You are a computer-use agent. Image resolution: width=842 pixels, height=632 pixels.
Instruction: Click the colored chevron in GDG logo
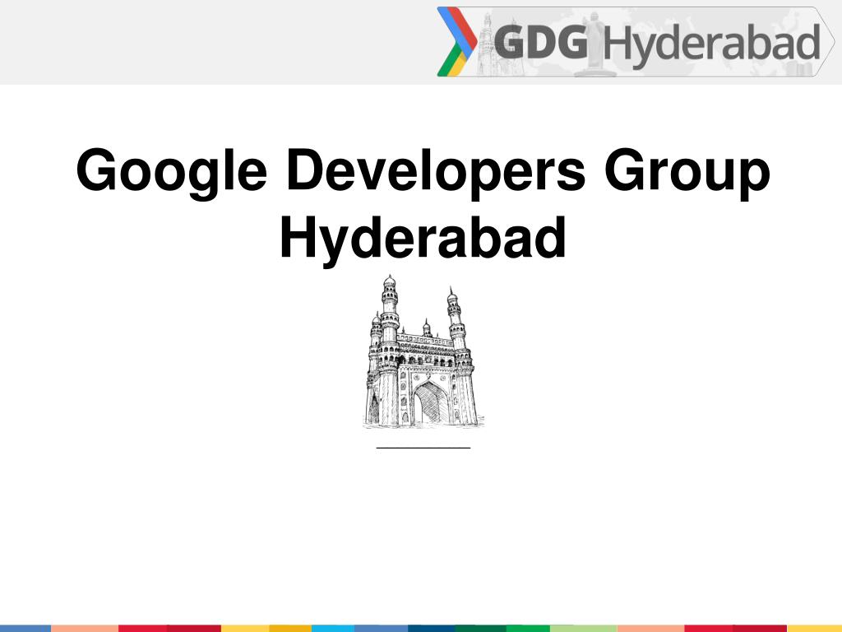[x=457, y=42]
